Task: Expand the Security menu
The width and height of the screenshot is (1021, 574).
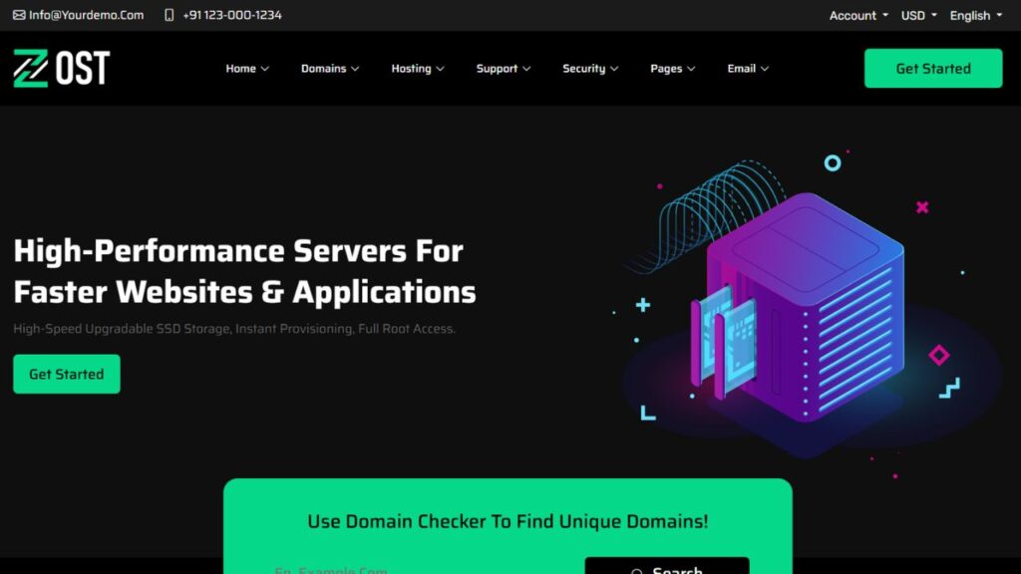Action: coord(590,69)
